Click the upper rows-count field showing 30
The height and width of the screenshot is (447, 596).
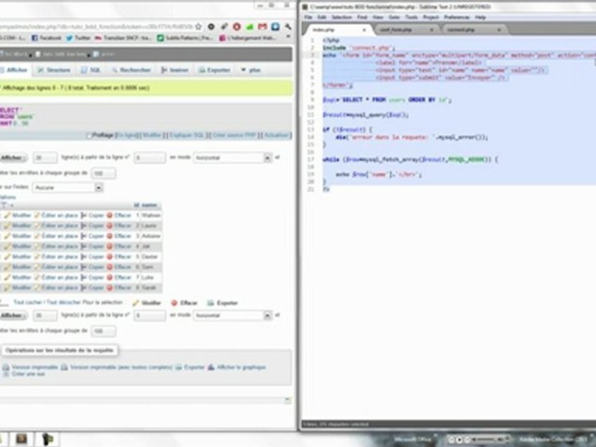click(x=45, y=158)
